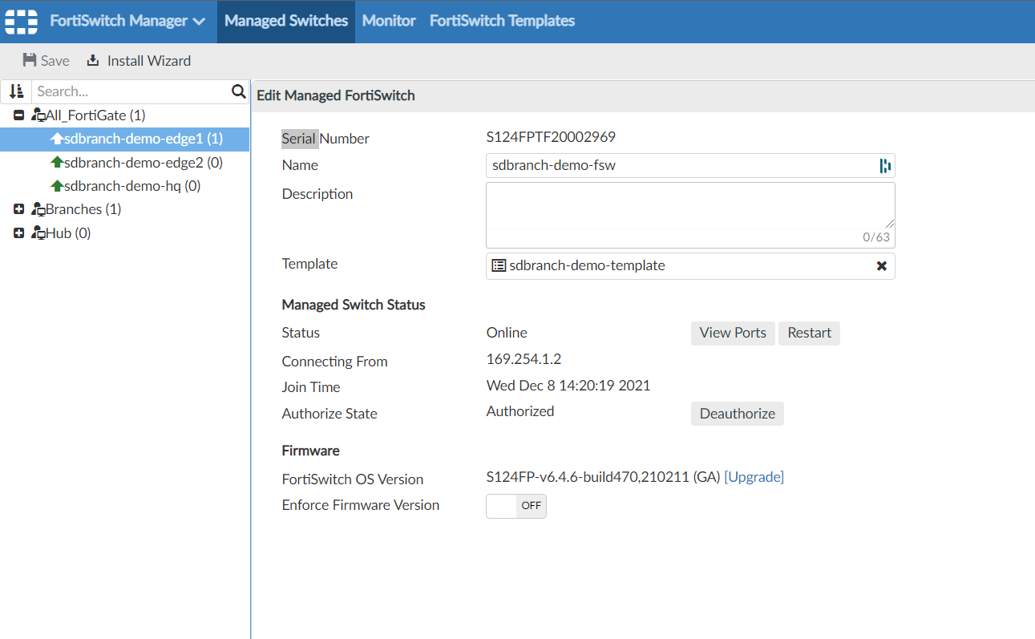Screen dimensions: 1035x639
Task: Click the sort icon above the device tree
Action: [15, 91]
